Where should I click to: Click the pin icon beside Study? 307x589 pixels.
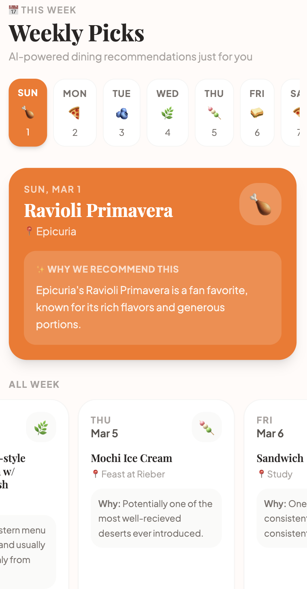(262, 474)
